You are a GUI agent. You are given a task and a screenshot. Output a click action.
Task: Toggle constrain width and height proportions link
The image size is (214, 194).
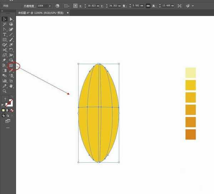click(x=148, y=6)
